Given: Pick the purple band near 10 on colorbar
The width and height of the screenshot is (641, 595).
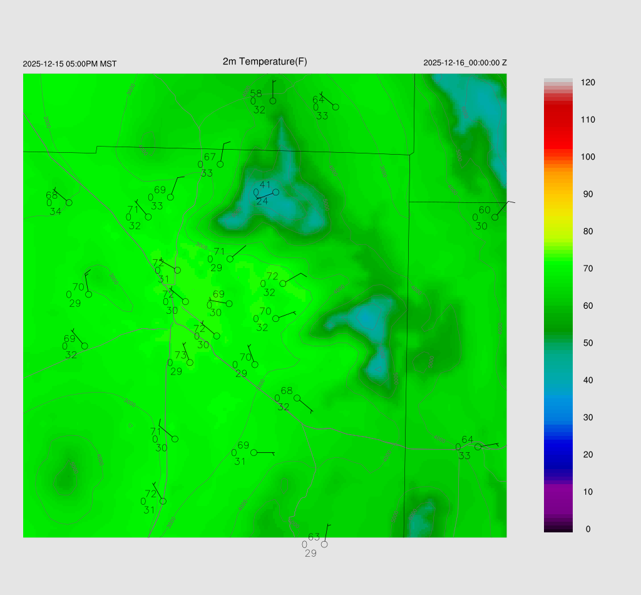Looking at the screenshot, I should click(x=558, y=492).
